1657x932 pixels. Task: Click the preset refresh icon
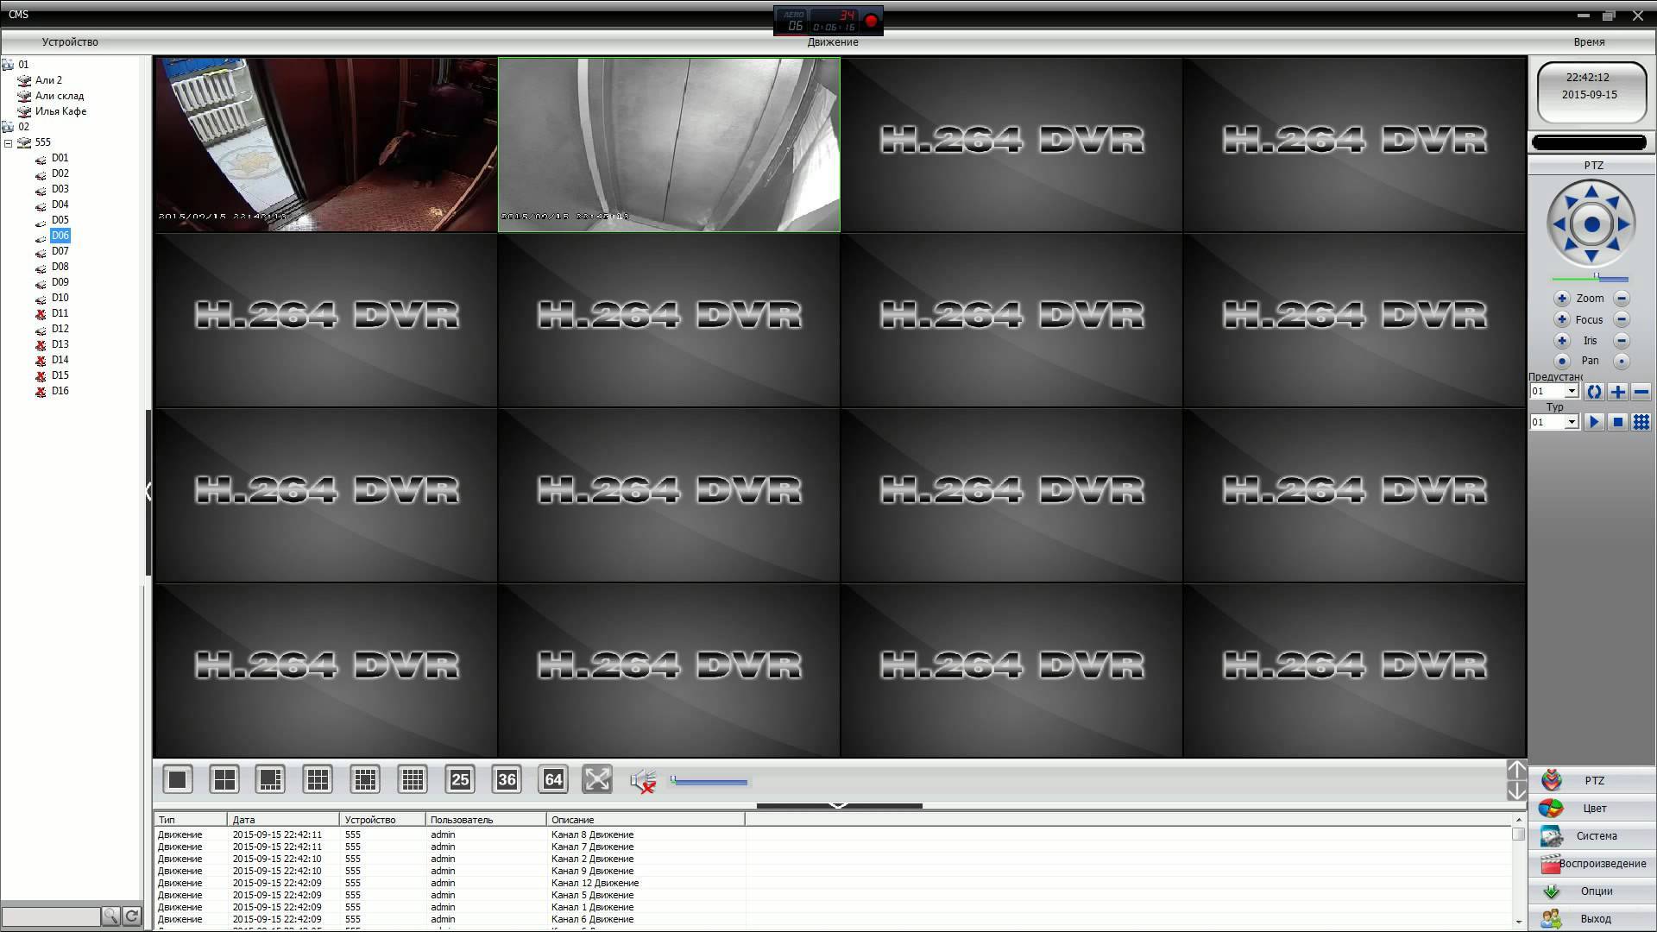[x=1594, y=392]
